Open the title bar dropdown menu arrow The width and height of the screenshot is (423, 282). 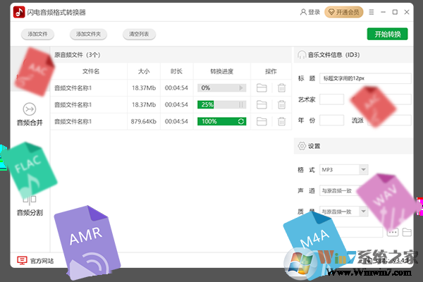pos(372,12)
